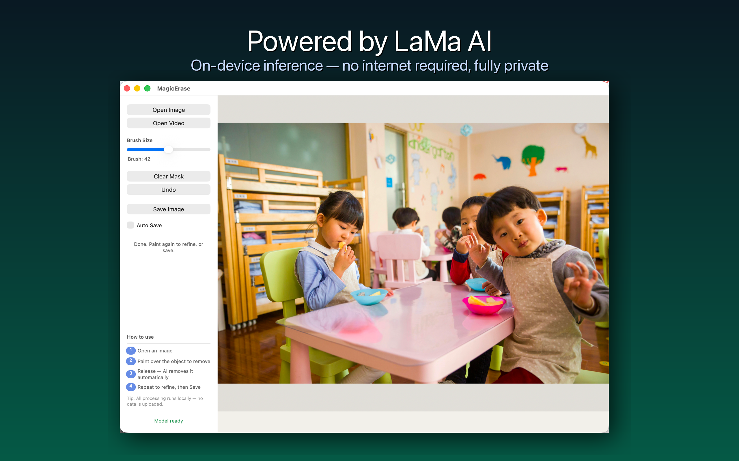
Task: Click the MagicErase title in the title bar
Action: [173, 88]
